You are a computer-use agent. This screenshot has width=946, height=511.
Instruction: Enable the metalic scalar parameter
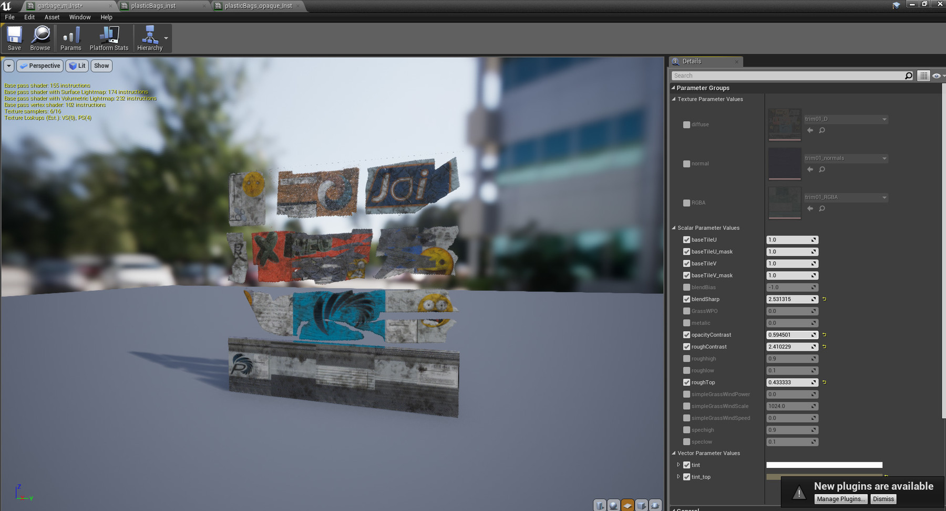(686, 323)
